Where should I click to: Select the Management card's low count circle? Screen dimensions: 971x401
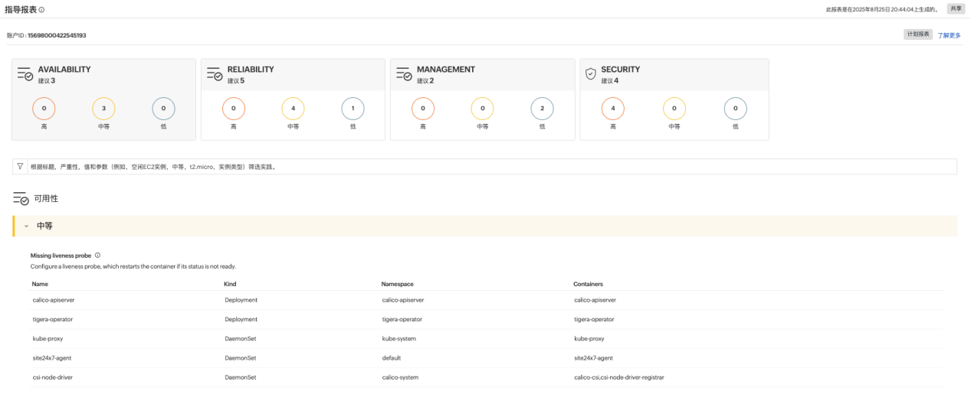[542, 109]
